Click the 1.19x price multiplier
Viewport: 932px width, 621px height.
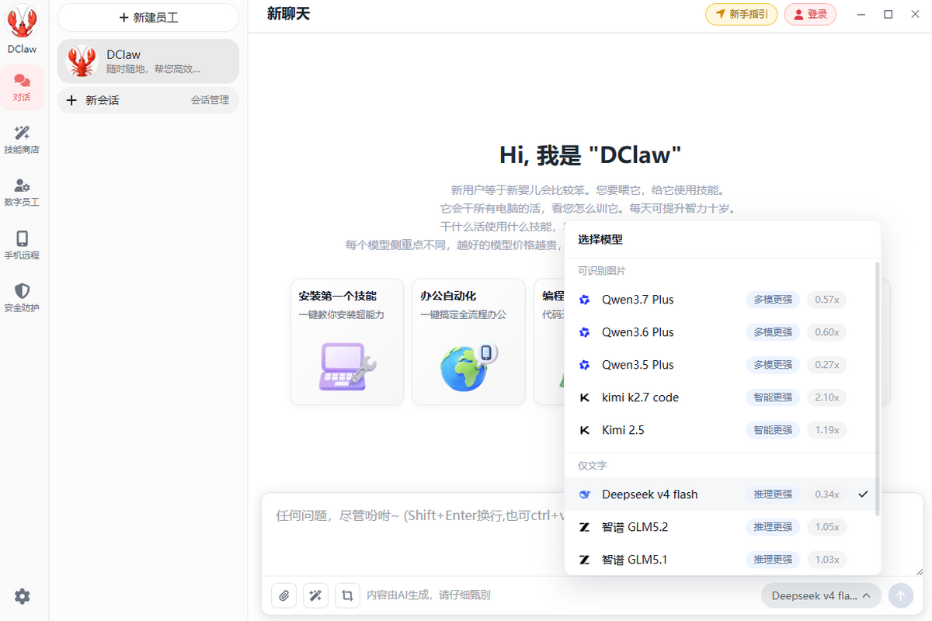pos(826,430)
